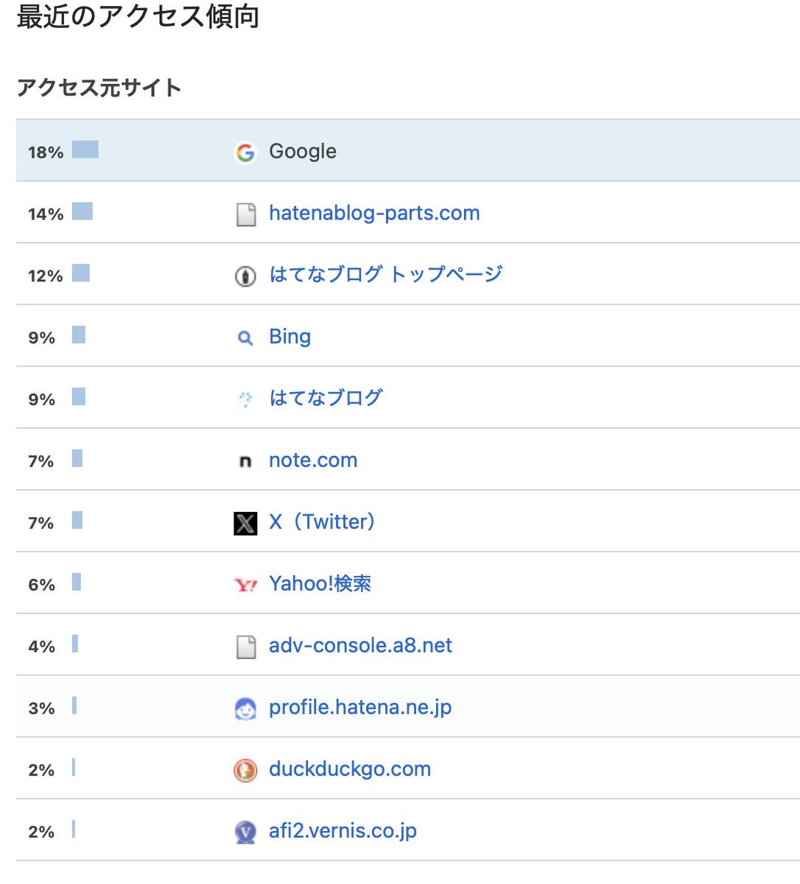This screenshot has height=884, width=800.
Task: Click the note.com favicon
Action: (x=245, y=462)
